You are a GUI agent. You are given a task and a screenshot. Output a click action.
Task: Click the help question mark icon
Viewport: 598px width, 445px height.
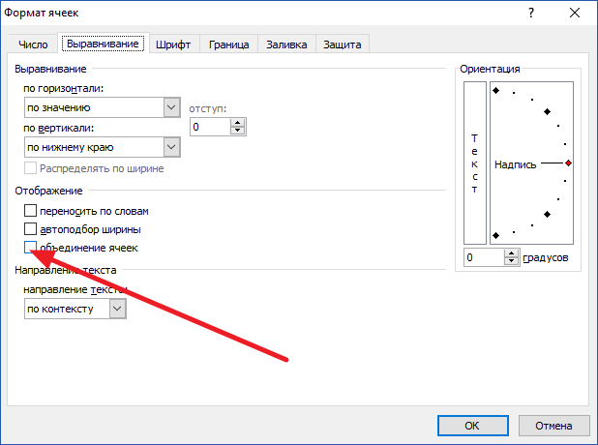pyautogui.click(x=530, y=15)
